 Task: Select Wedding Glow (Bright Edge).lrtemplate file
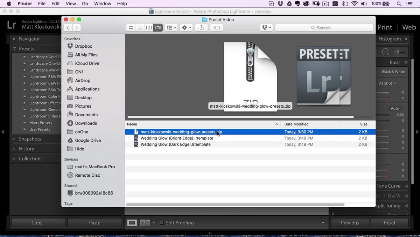click(x=250, y=138)
